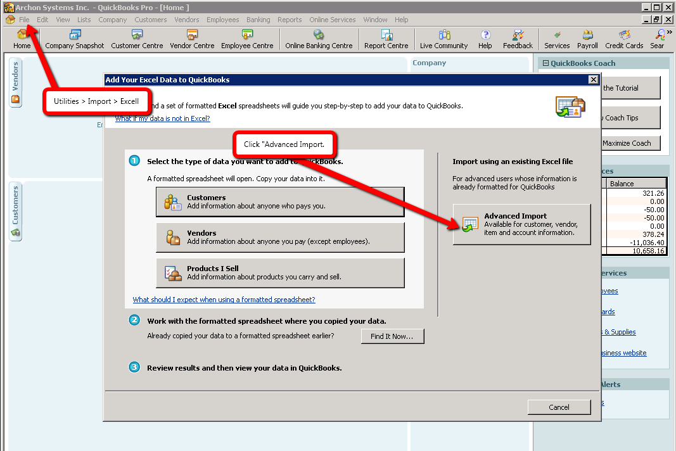
Task: Select the 321.26 balance cell
Action: [636, 193]
